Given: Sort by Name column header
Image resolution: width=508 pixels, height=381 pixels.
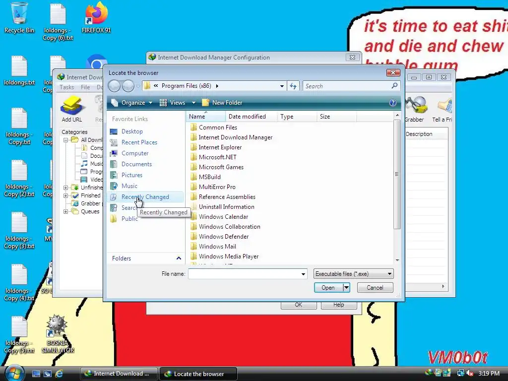Looking at the screenshot, I should click(205, 116).
